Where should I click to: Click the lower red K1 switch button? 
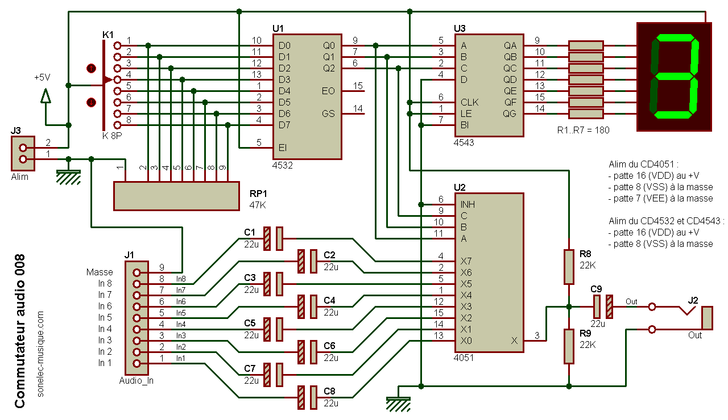90,102
